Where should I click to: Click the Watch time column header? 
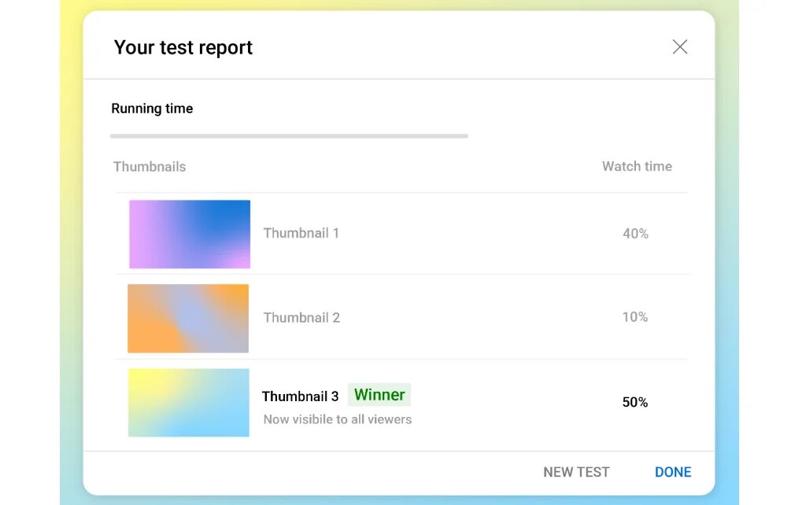click(x=637, y=166)
